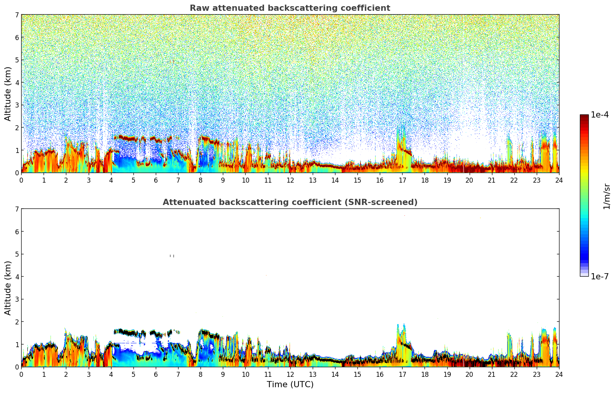Image resolution: width=615 pixels, height=393 pixels.
Task: Click altitude tick "4" on the SNR-screened plot
Action: (x=17, y=277)
